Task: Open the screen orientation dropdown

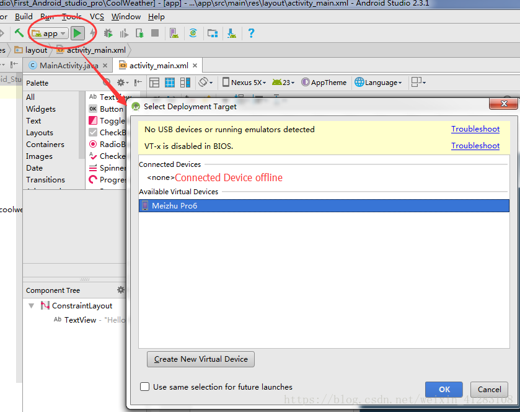Action: coord(206,83)
